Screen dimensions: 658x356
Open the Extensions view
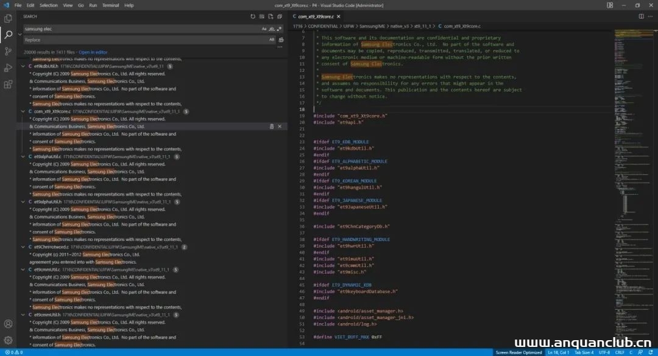pyautogui.click(x=8, y=84)
